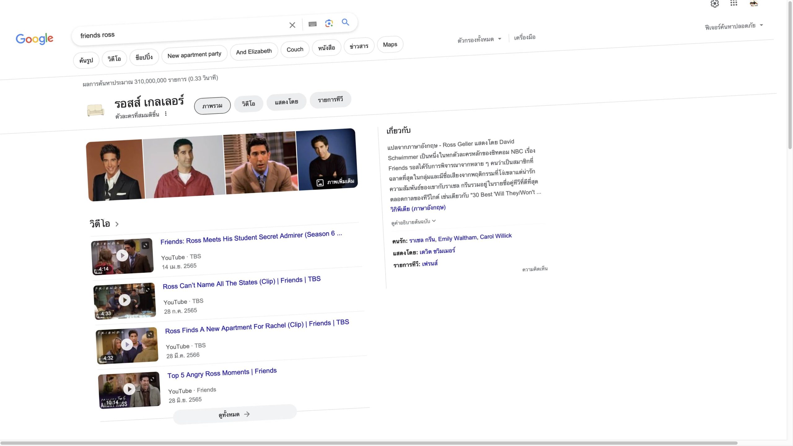Click the magnifying glass search icon
Image resolution: width=793 pixels, height=446 pixels.
345,22
